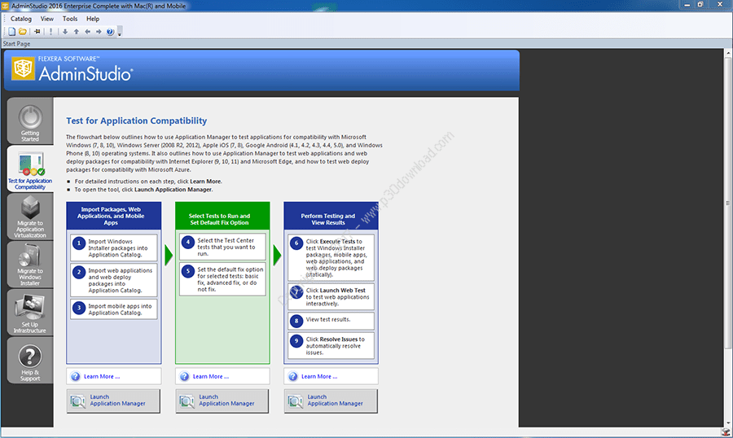Click the exclamation mark toolbar icon
Image resolution: width=733 pixels, height=438 pixels.
point(51,32)
